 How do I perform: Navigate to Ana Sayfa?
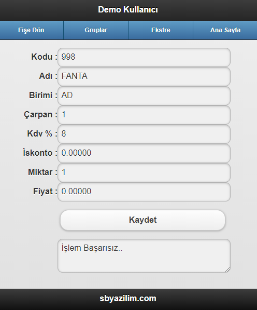pos(225,30)
